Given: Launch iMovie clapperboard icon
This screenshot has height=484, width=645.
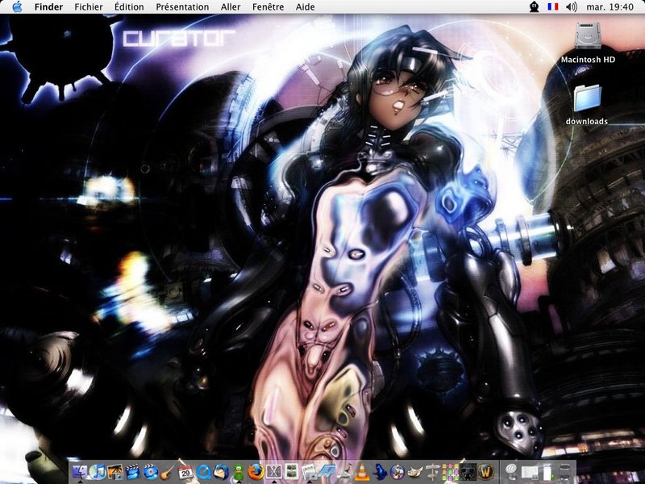Looking at the screenshot, I should tap(132, 472).
